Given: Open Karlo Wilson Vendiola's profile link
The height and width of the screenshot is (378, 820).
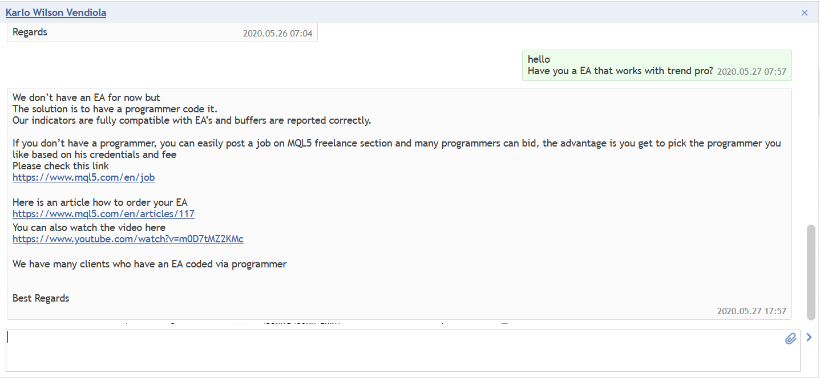Looking at the screenshot, I should click(56, 13).
